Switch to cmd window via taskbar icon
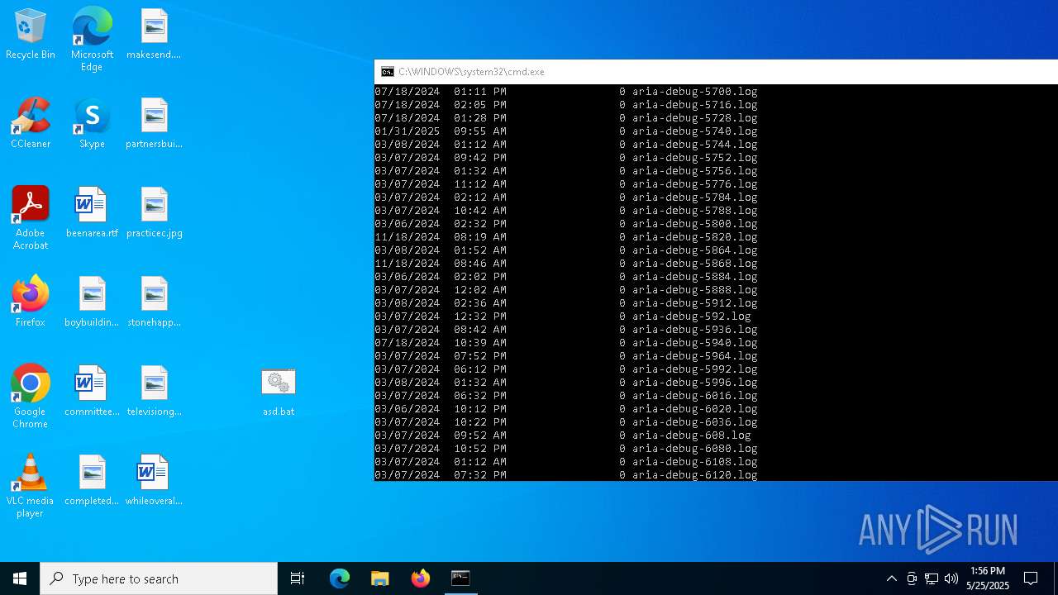Viewport: 1058px width, 595px height. [460, 578]
